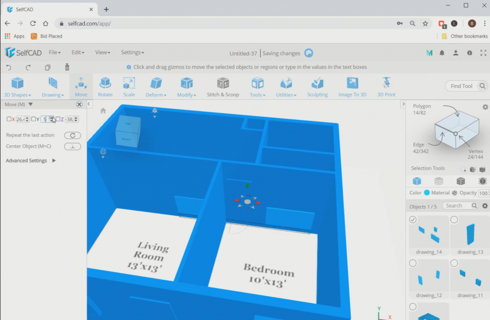Open the Sculpting tool
The image size is (490, 320).
(317, 86)
